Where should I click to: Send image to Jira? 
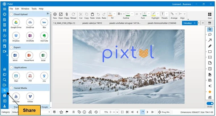(44, 76)
